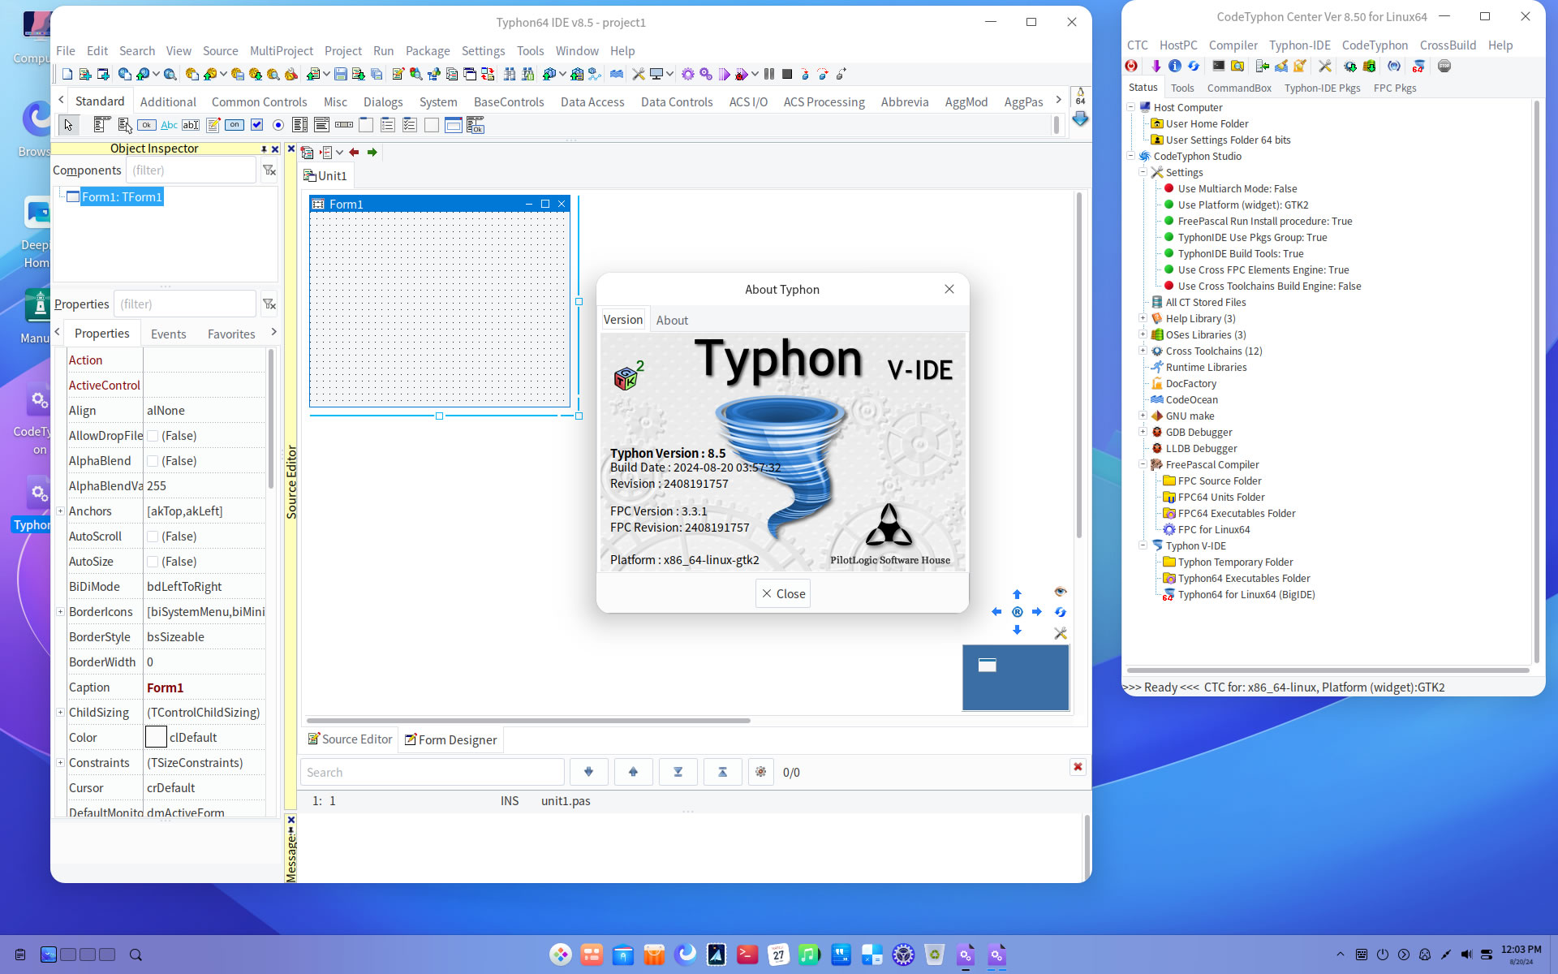The height and width of the screenshot is (974, 1558).
Task: Click the search-previous up arrow button
Action: pos(634,773)
